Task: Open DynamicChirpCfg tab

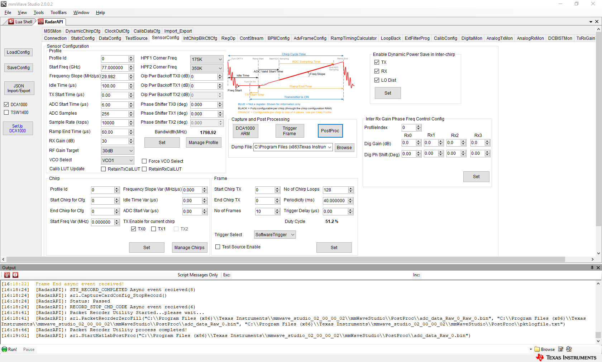Action: (83, 31)
